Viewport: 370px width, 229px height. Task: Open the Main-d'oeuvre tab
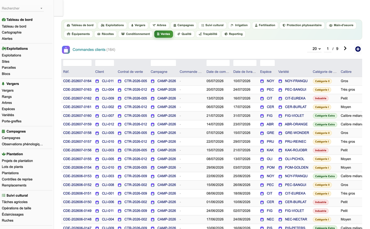click(x=341, y=25)
